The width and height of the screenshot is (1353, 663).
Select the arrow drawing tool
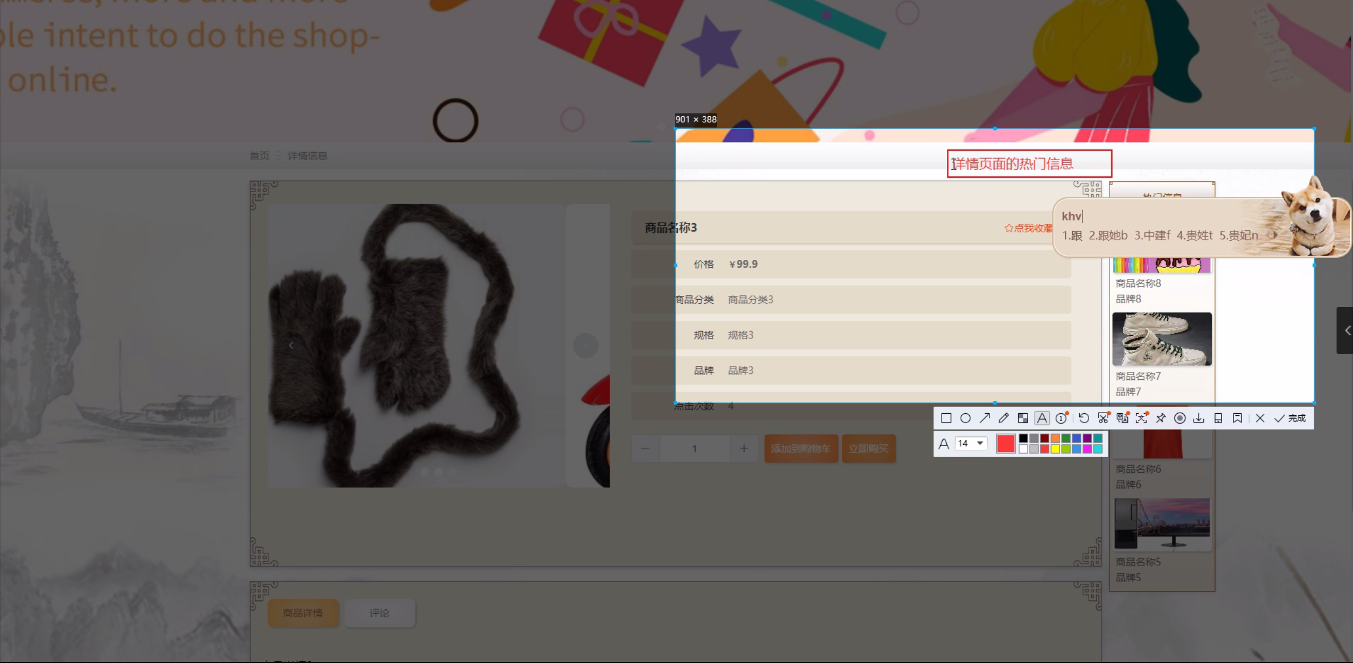(985, 418)
